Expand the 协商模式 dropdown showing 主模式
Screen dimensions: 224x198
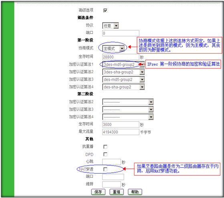tap(113, 48)
